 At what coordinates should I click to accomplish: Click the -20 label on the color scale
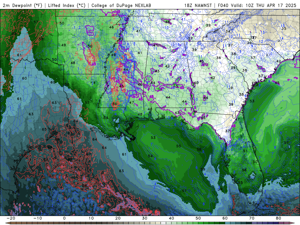point(11,218)
